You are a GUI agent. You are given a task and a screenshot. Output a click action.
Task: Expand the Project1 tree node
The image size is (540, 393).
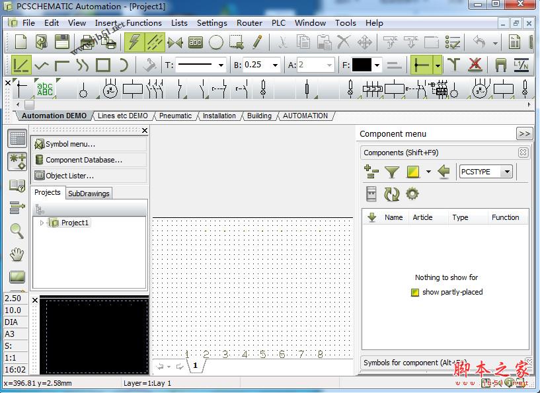tap(42, 223)
